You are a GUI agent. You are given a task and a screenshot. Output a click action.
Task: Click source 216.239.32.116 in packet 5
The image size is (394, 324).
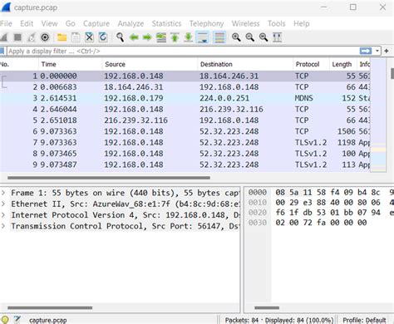pyautogui.click(x=135, y=120)
